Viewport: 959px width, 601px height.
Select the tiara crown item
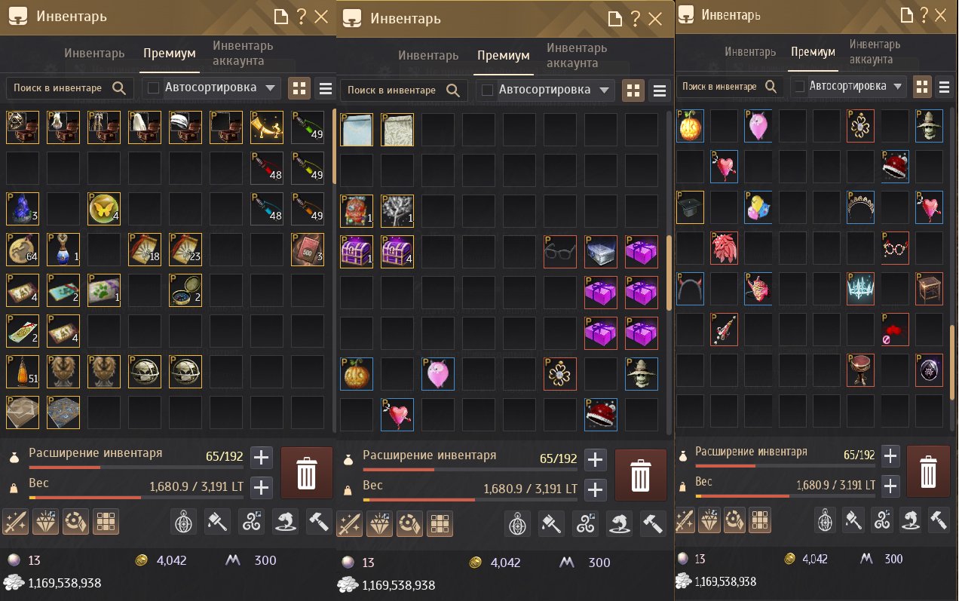click(x=860, y=207)
